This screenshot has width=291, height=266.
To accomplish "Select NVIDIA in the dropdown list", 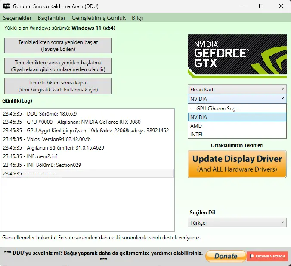I will (237, 117).
